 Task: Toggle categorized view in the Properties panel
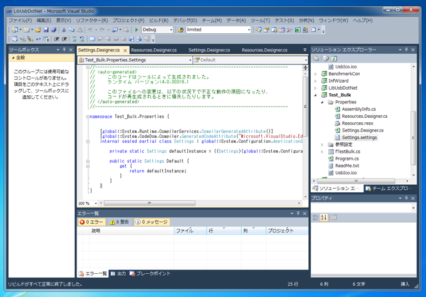(x=316, y=217)
